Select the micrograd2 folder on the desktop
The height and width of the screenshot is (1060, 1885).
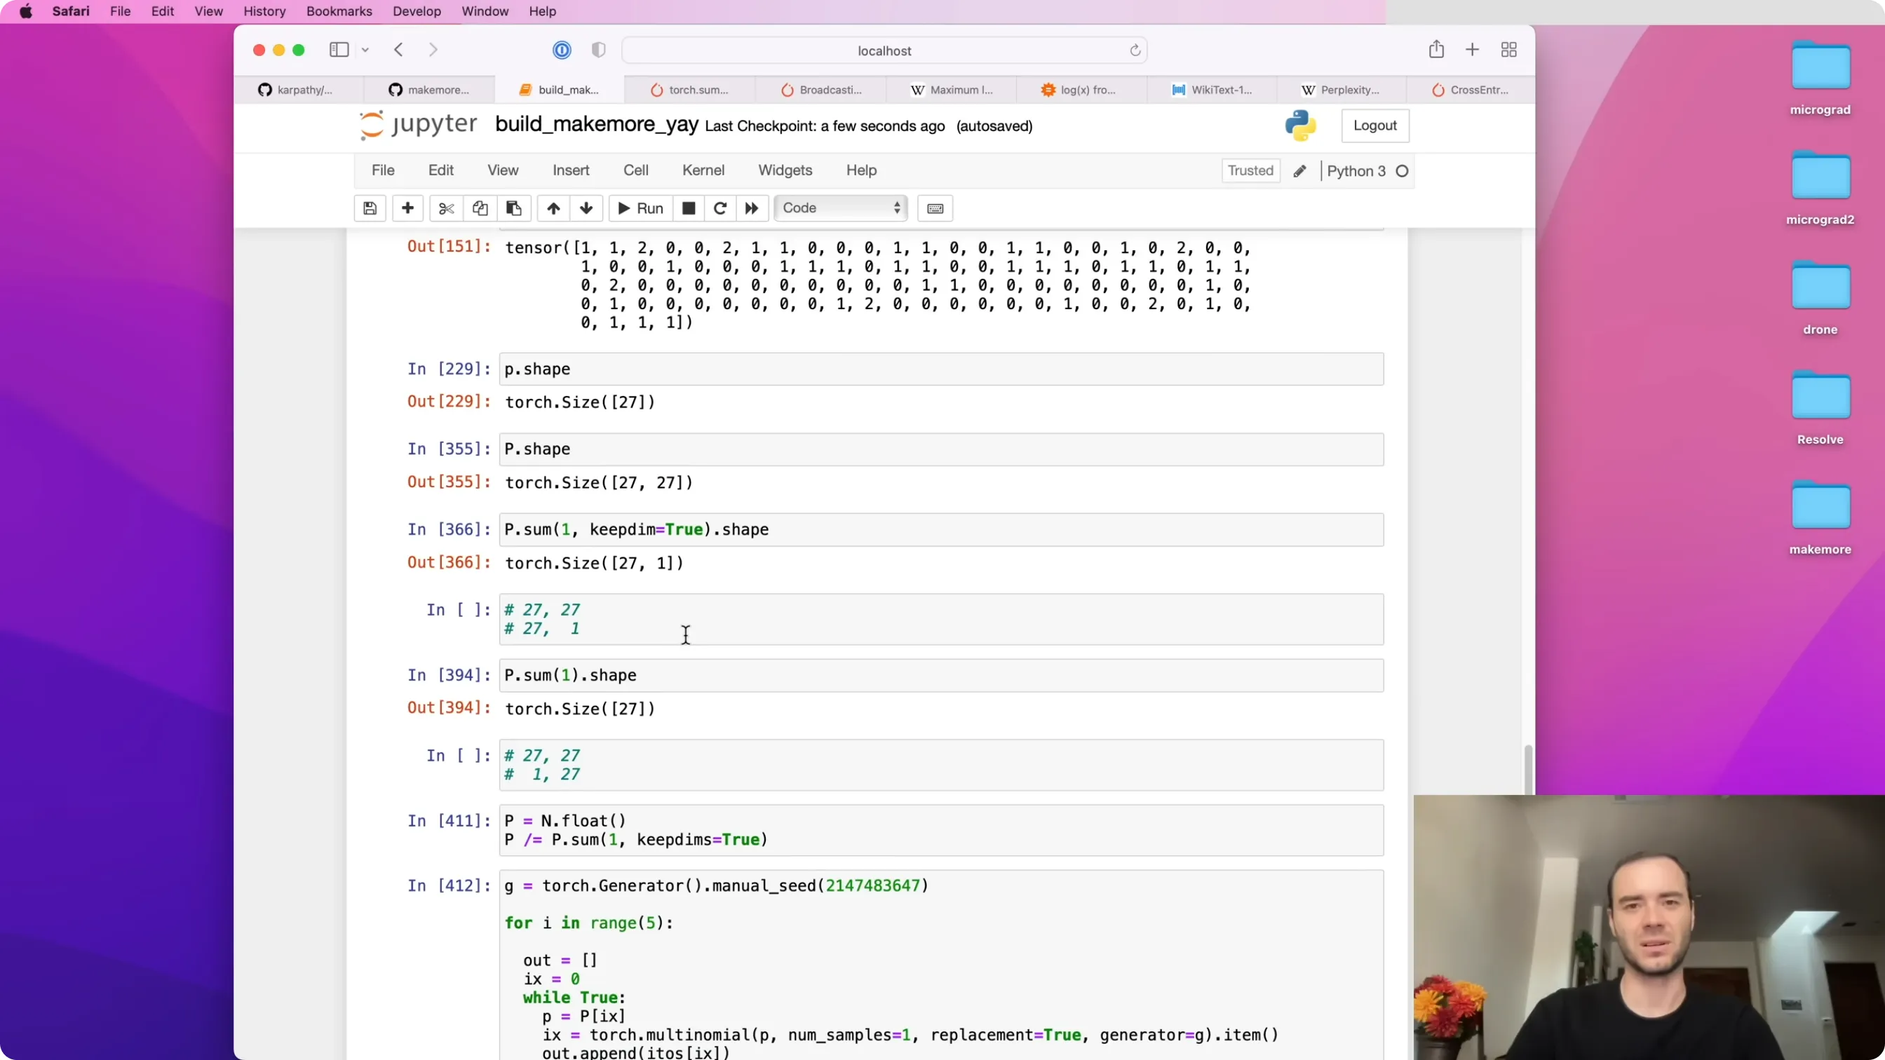[1820, 189]
